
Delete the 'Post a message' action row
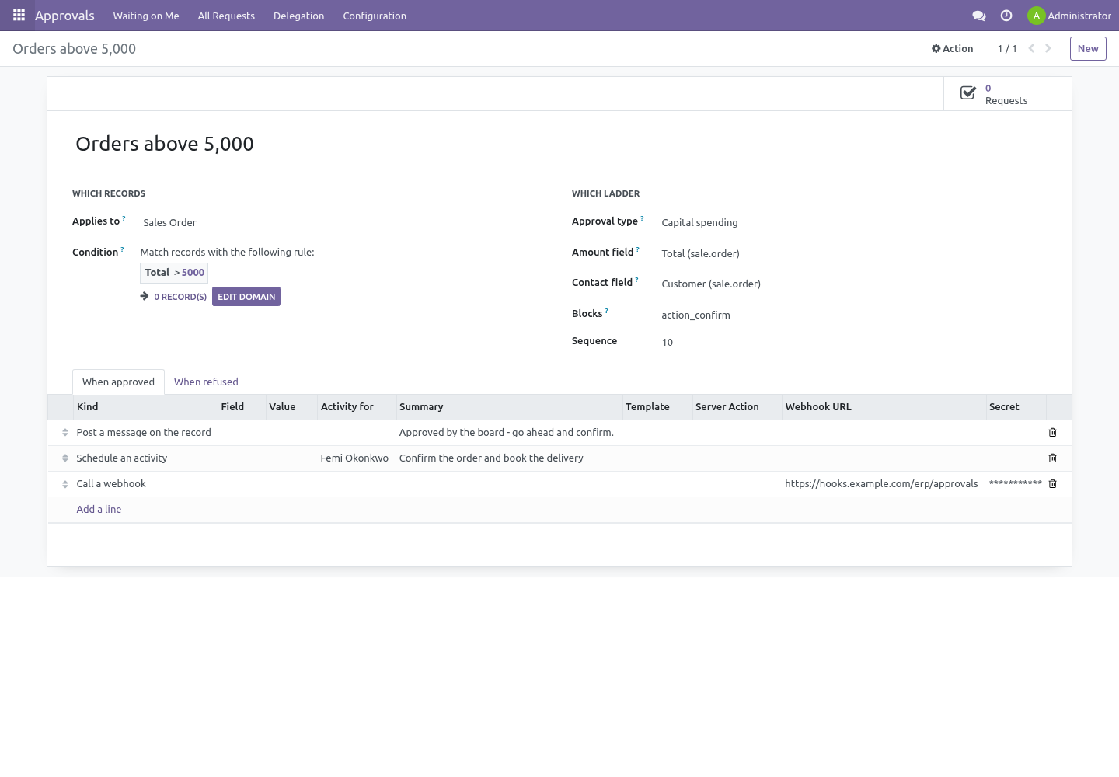point(1053,432)
